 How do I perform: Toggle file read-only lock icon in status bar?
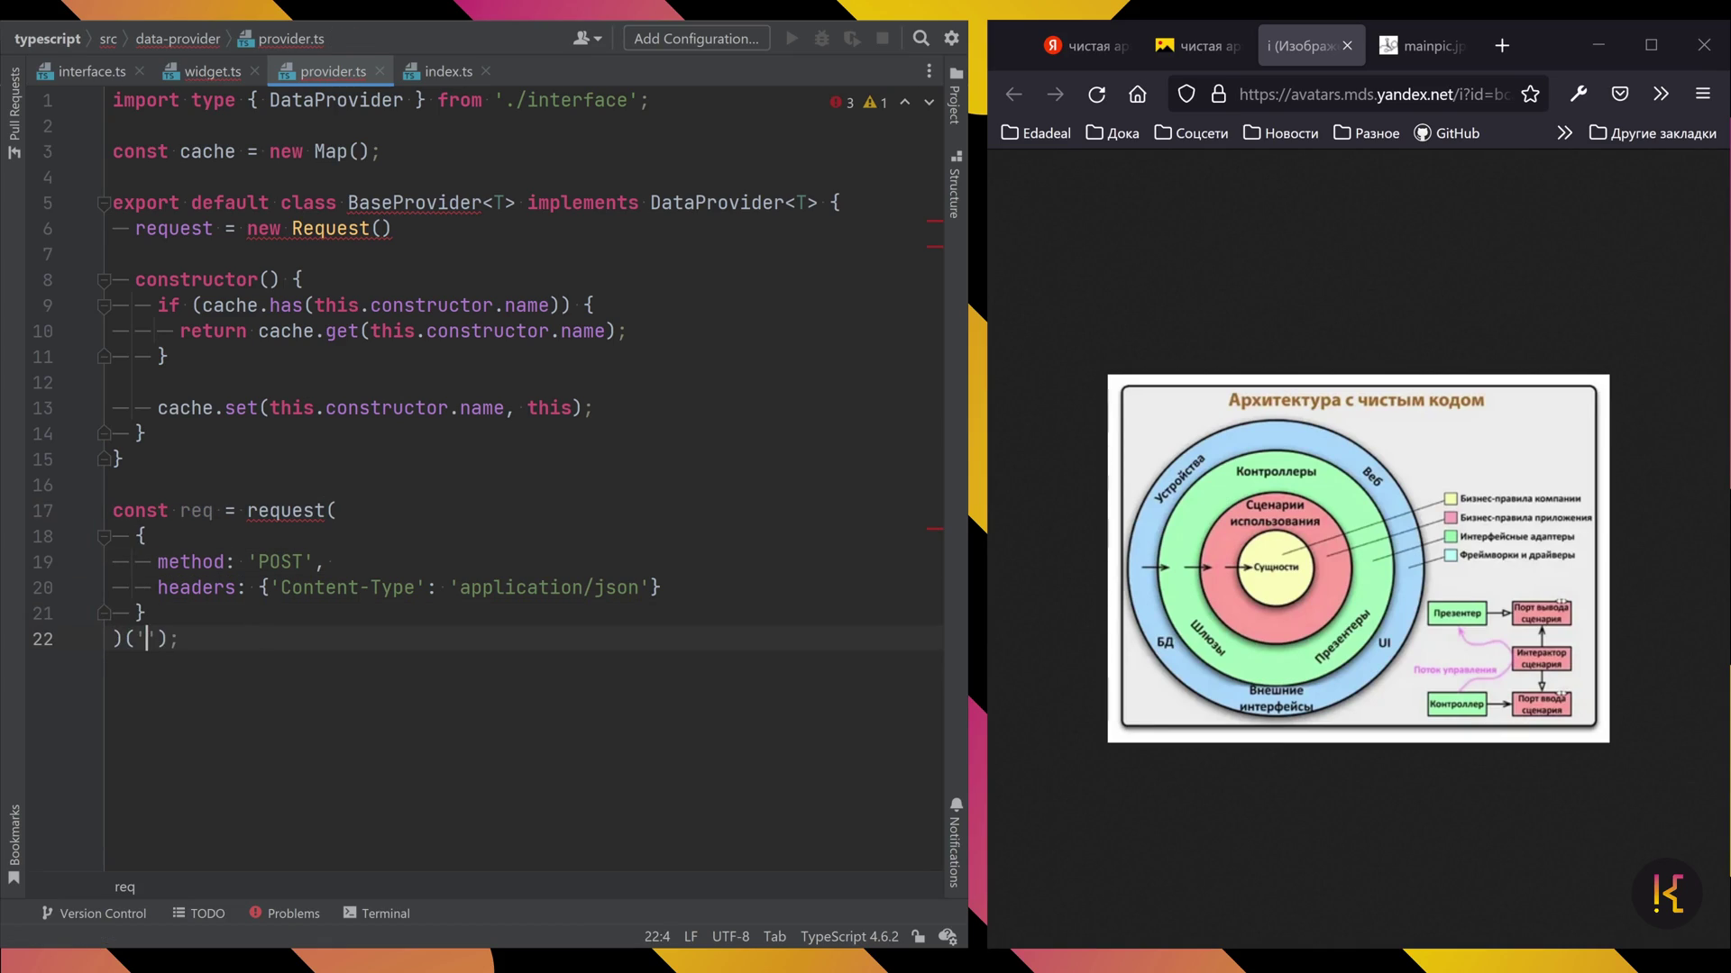[x=918, y=936]
